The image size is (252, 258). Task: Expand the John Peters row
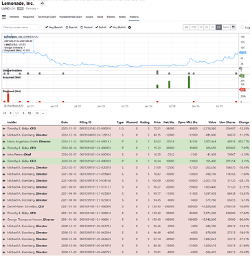click(x=4, y=155)
